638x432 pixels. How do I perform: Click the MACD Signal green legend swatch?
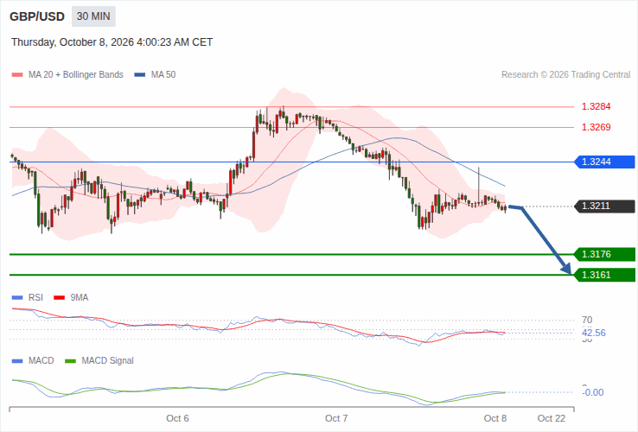(x=70, y=361)
